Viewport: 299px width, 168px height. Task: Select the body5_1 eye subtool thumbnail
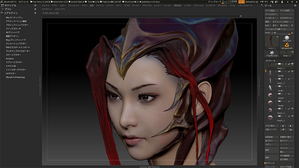point(270,110)
